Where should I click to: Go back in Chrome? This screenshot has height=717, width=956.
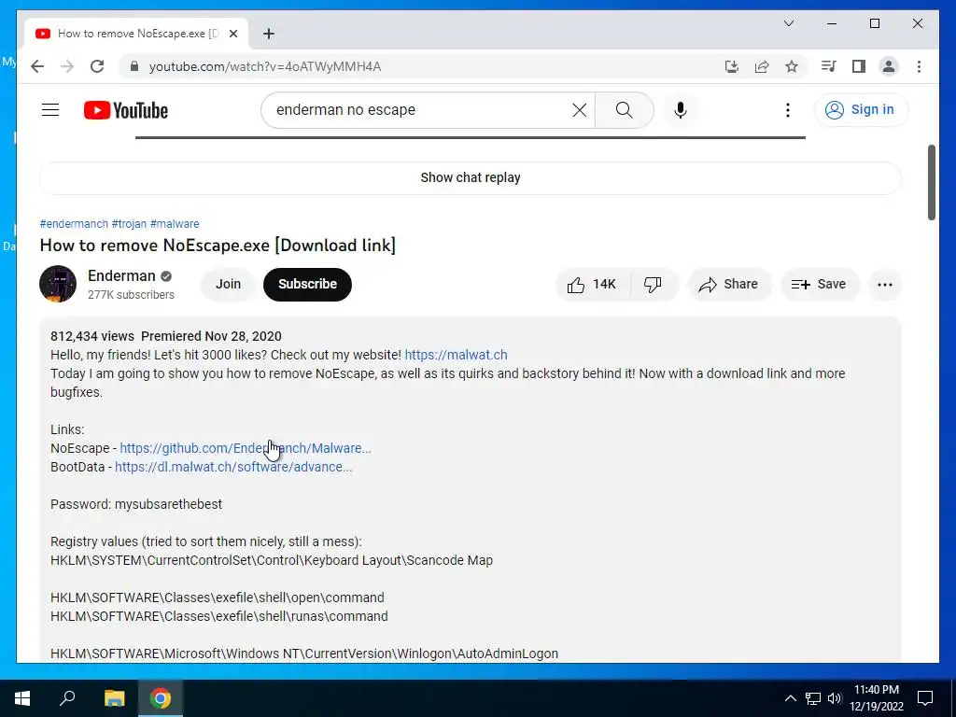(x=37, y=66)
